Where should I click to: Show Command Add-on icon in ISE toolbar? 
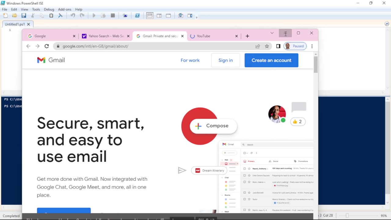[x=190, y=16]
